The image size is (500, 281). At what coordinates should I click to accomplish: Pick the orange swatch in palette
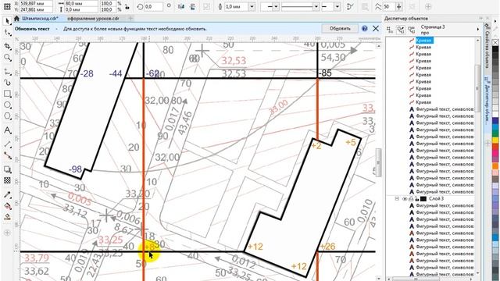click(x=495, y=166)
